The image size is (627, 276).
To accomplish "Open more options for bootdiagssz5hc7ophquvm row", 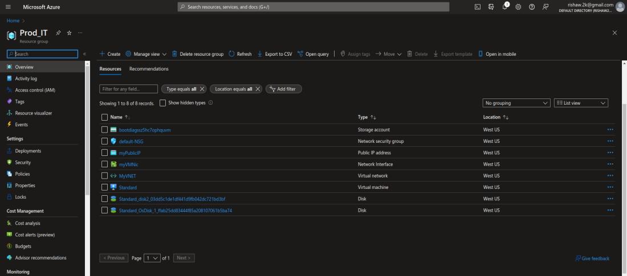I will tap(610, 130).
